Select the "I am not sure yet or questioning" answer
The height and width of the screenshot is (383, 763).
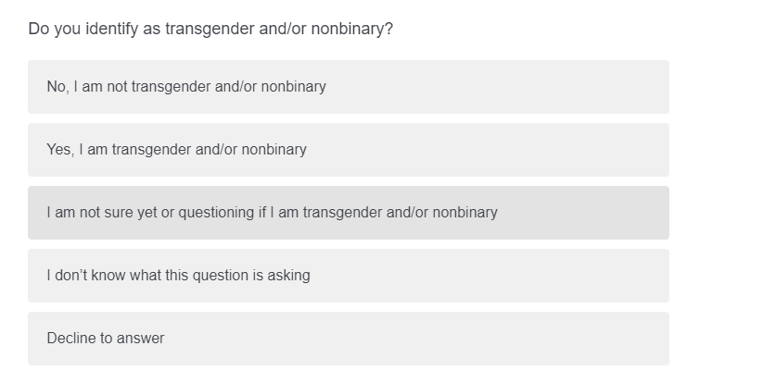(x=348, y=213)
